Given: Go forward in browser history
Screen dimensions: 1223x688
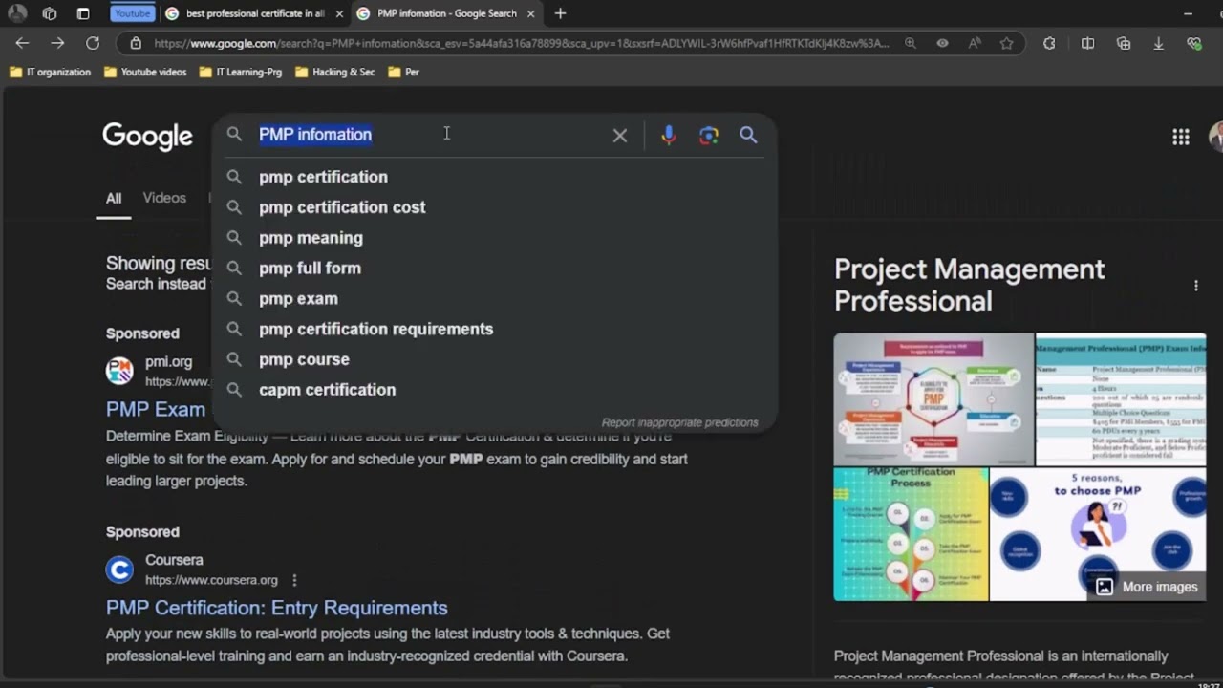Looking at the screenshot, I should pyautogui.click(x=57, y=43).
